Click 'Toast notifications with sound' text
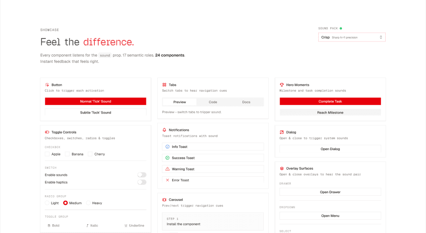 tap(190, 136)
